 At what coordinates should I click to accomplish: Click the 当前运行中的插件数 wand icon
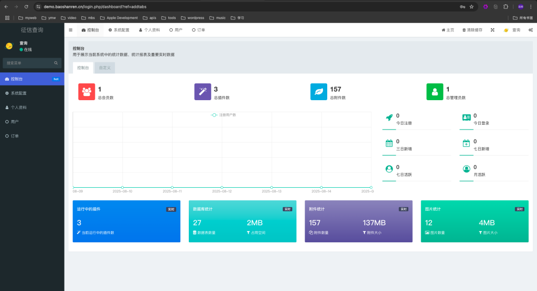(79, 232)
